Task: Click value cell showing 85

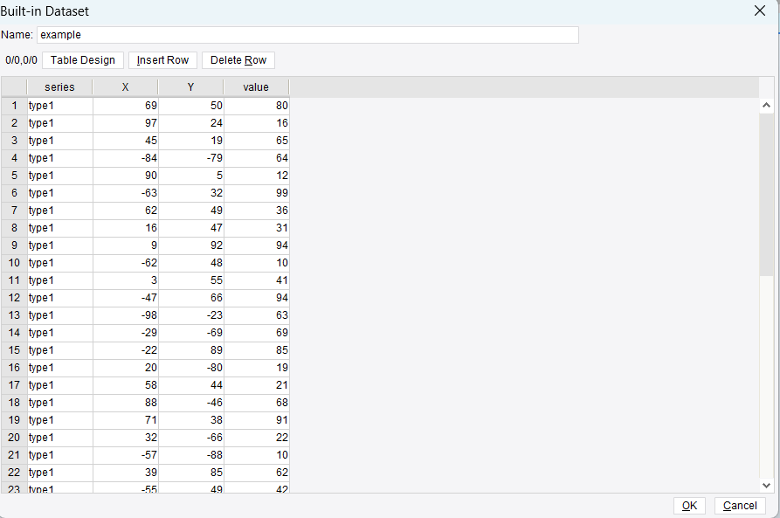Action: (256, 350)
